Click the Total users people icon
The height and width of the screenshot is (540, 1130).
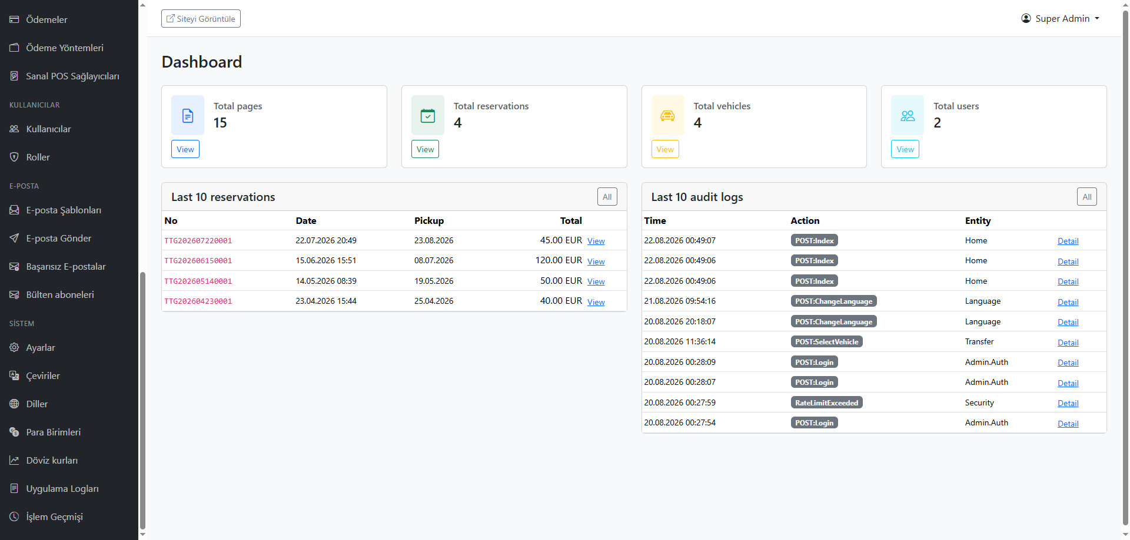[908, 115]
